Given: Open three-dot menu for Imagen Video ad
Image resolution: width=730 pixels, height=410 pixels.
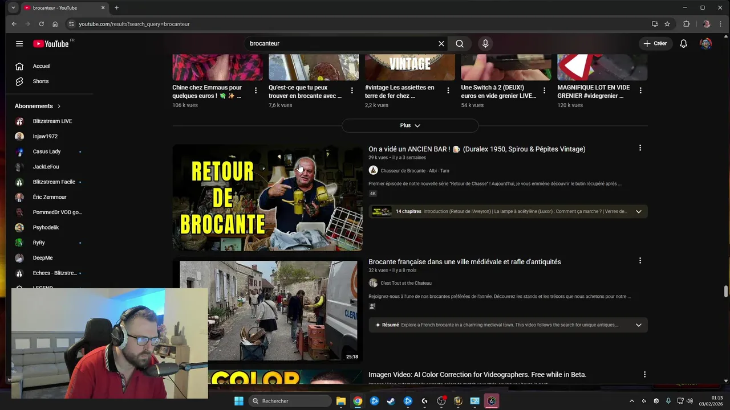Looking at the screenshot, I should pos(644,375).
